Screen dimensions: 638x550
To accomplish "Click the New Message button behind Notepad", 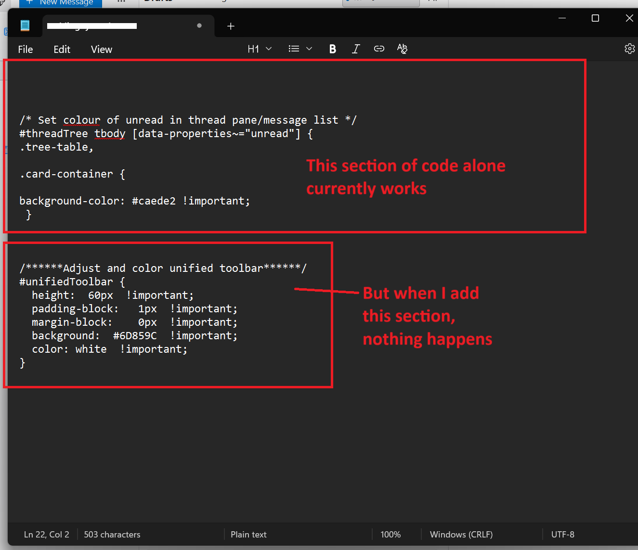I will pos(61,3).
